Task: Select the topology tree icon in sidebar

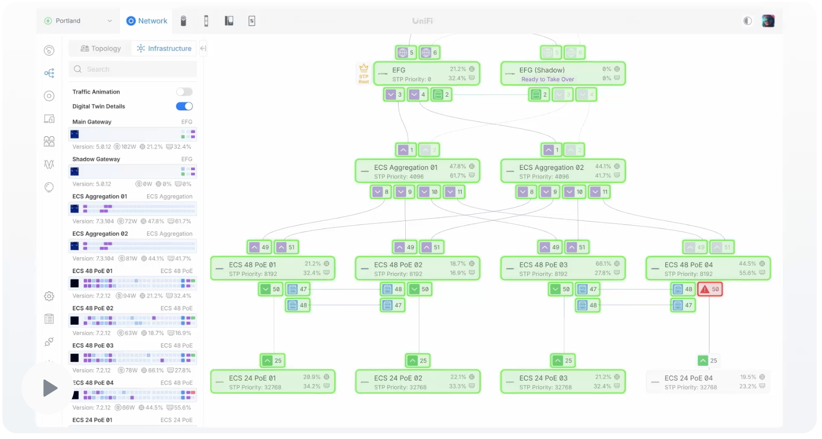Action: (x=49, y=73)
